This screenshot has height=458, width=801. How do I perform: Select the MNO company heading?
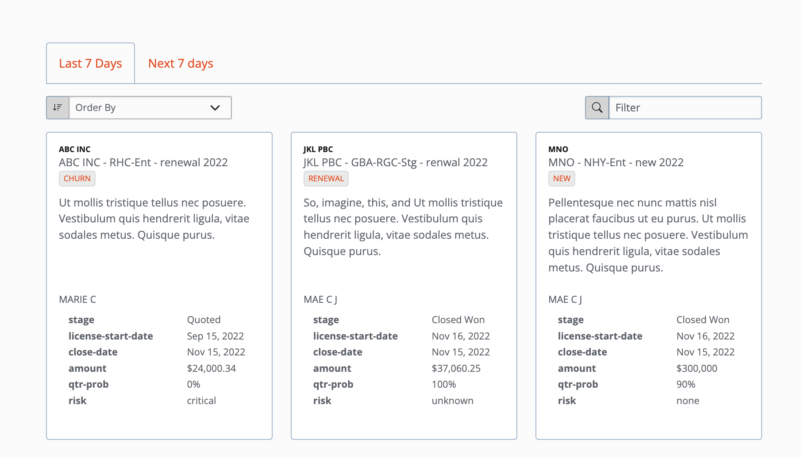coord(558,149)
